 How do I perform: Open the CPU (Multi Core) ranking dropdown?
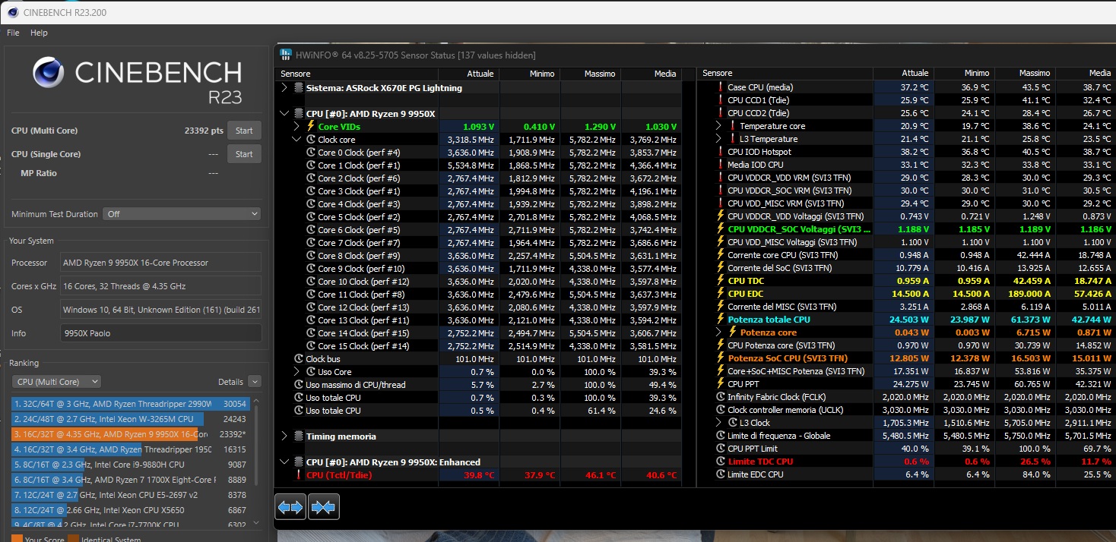[x=56, y=382]
